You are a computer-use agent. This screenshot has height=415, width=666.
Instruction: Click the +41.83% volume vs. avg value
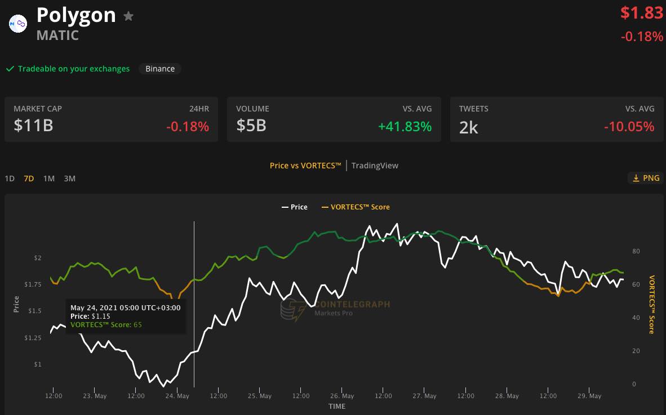(405, 127)
